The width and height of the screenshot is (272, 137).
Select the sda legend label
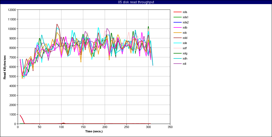185,12
